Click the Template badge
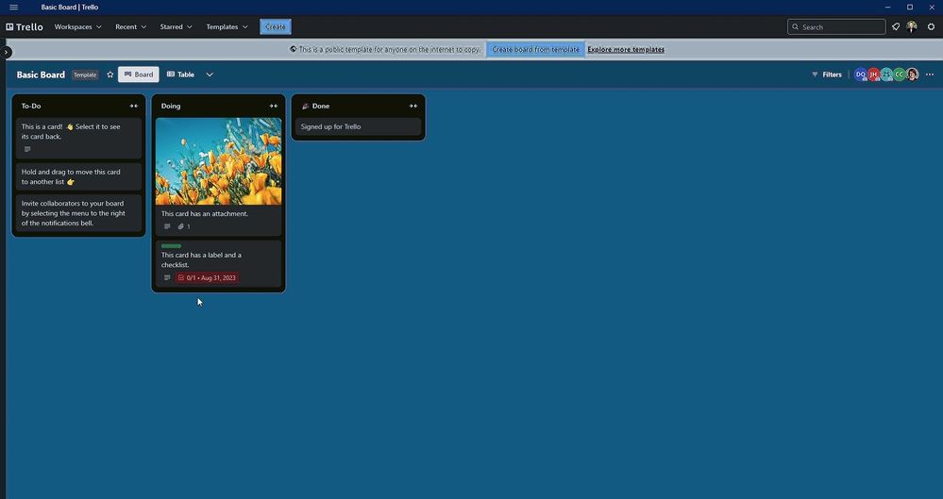Viewport: 943px width, 499px height. 85,75
